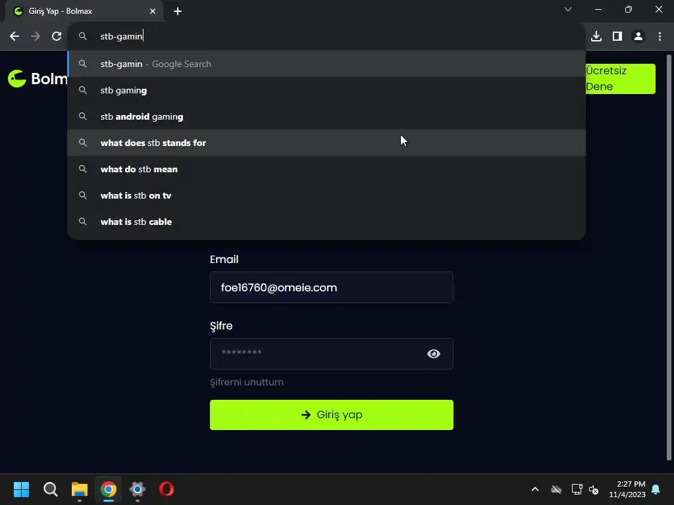The width and height of the screenshot is (674, 505).
Task: Close the Giriş Yap - Bolmax tab
Action: (153, 11)
